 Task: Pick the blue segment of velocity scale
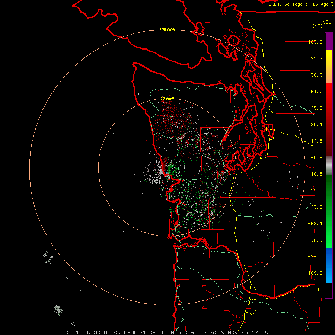pyautogui.click(x=329, y=265)
